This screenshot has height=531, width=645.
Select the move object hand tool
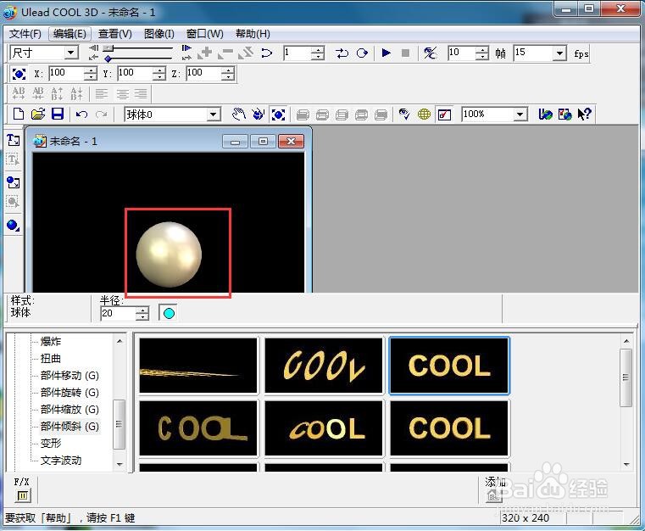(x=238, y=114)
